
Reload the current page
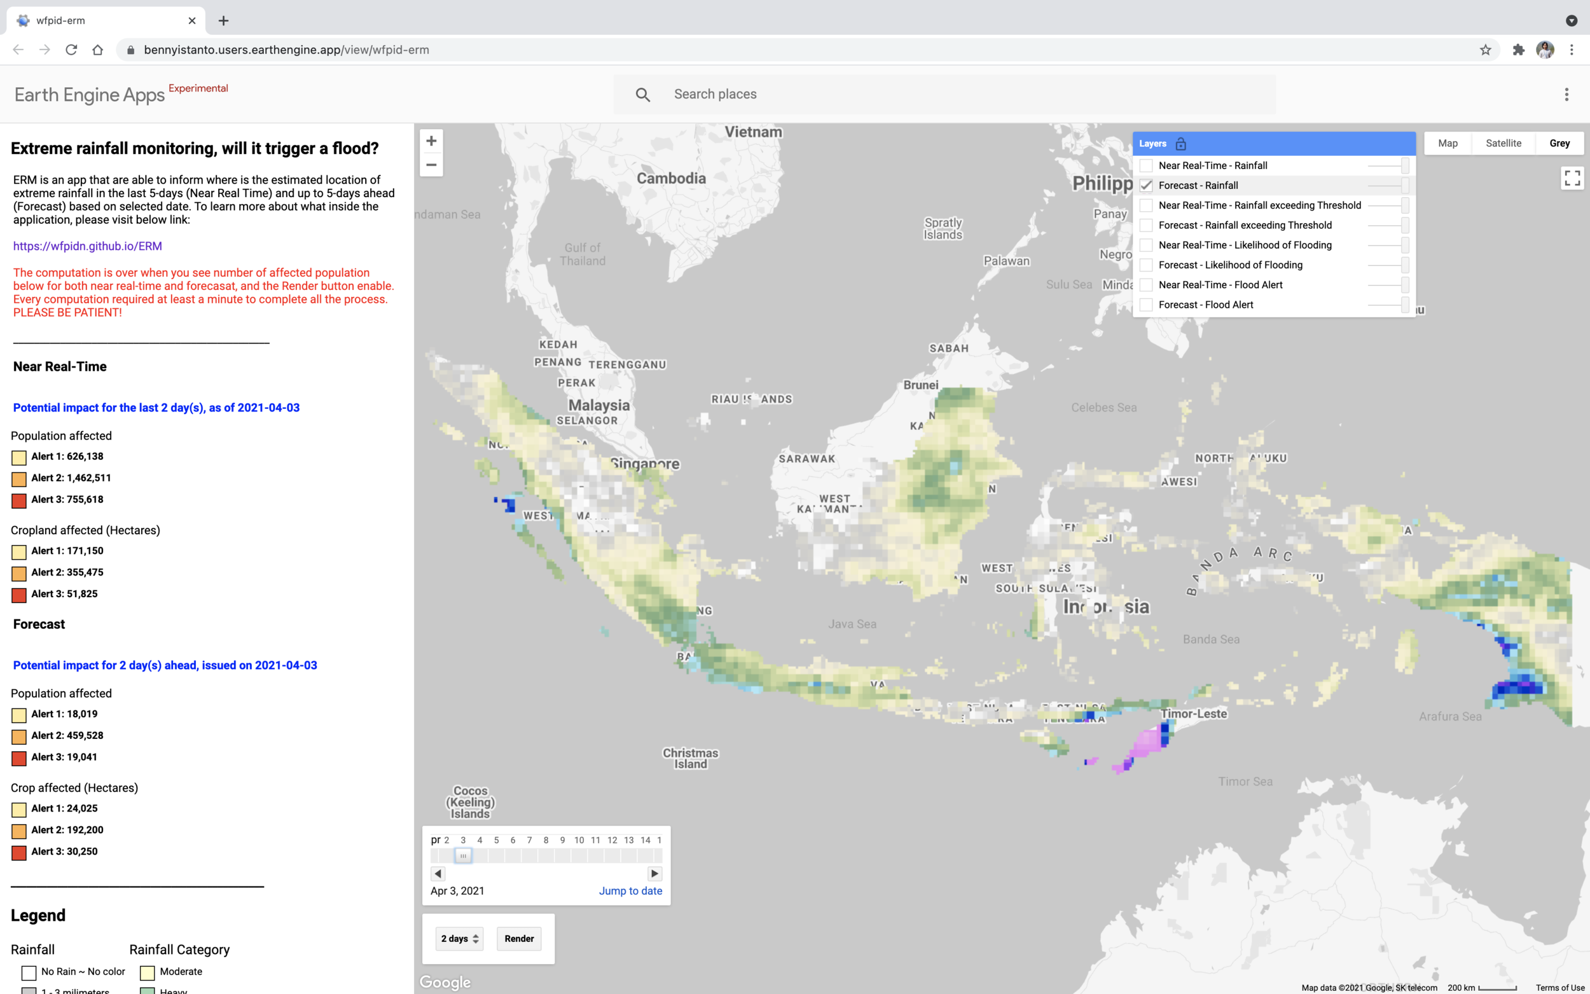71,50
